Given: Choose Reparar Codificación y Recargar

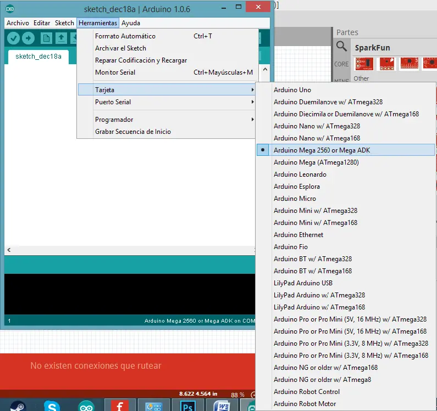Looking at the screenshot, I should [167, 60].
